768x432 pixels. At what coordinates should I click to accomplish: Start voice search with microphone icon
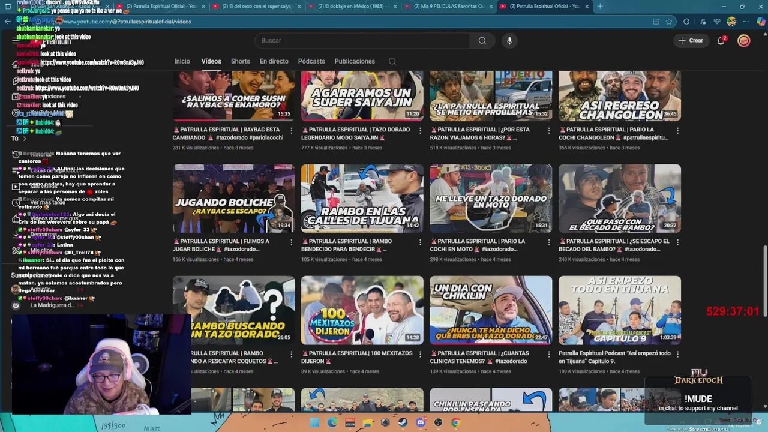[509, 41]
